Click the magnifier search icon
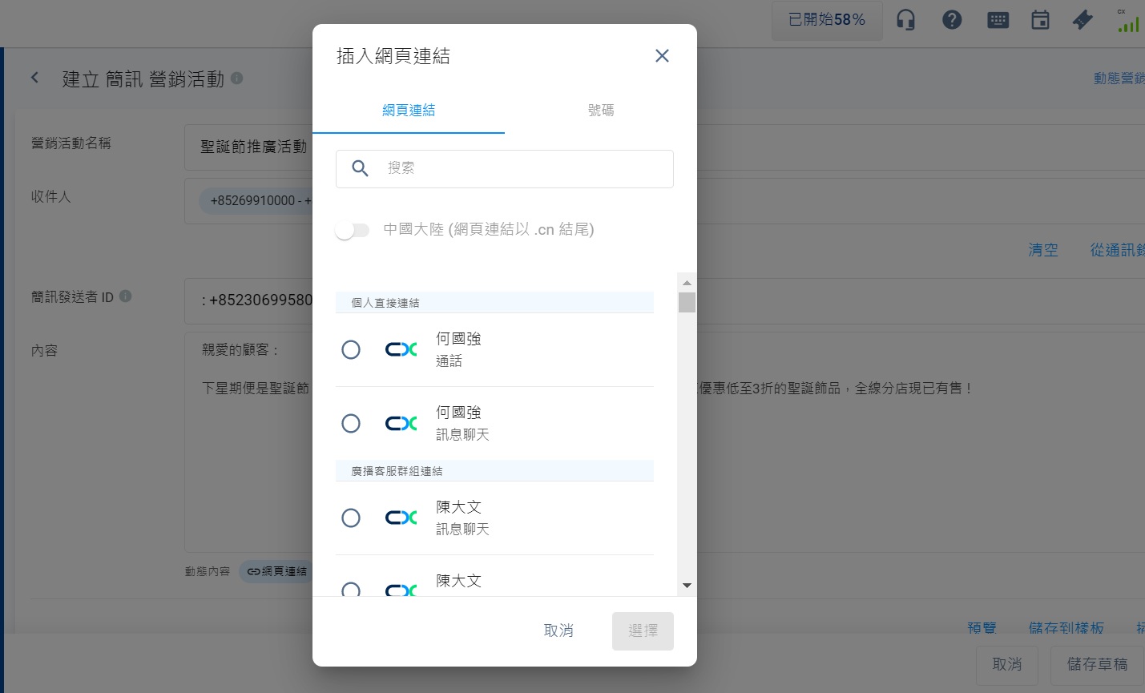 (x=361, y=168)
